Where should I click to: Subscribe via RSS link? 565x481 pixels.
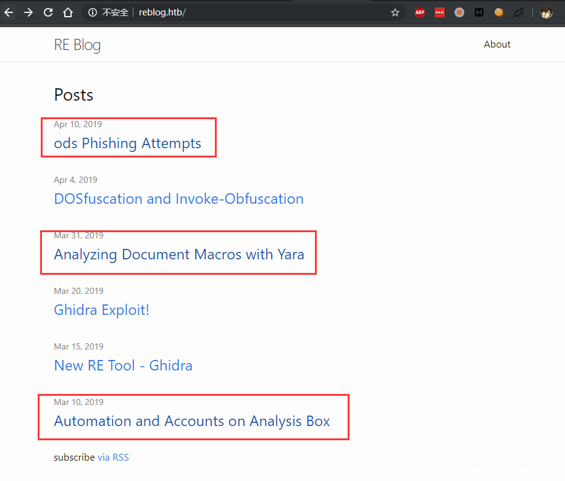(x=113, y=458)
